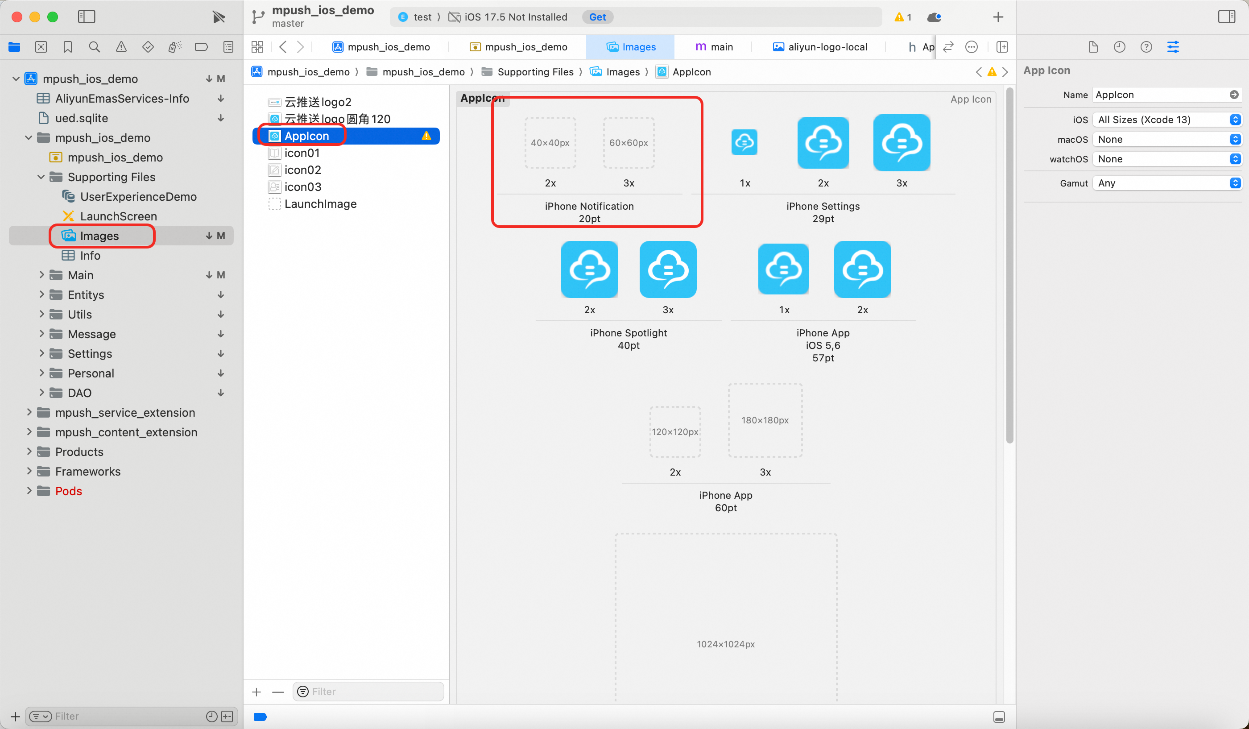Toggle recent files filter clock icon

pyautogui.click(x=211, y=716)
